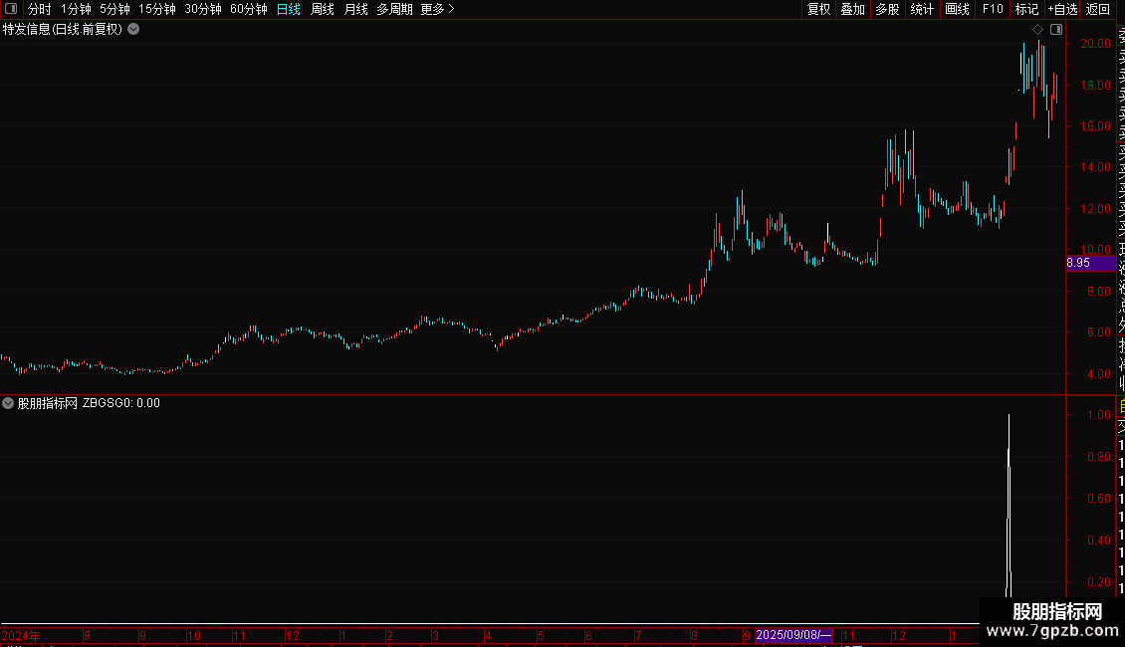This screenshot has height=647, width=1125.
Task: Click the 1.00 indicator axis label
Action: [1099, 415]
